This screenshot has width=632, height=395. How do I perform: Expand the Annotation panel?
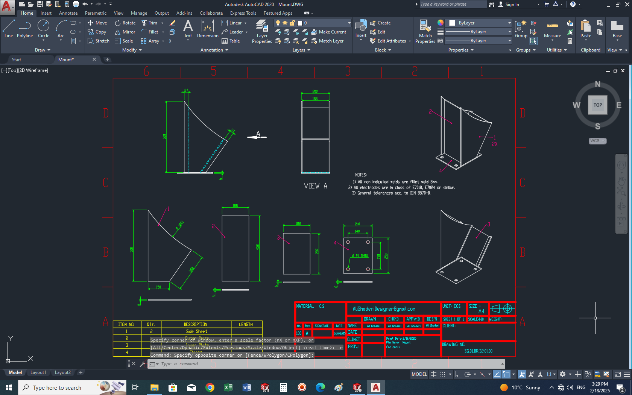point(214,50)
